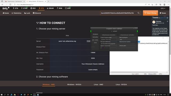
Task: Open the browser favorites star icon
Action: [x=156, y=5]
